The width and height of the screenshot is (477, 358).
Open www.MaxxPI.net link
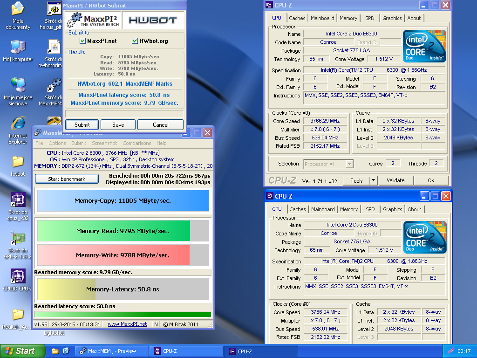point(127,324)
